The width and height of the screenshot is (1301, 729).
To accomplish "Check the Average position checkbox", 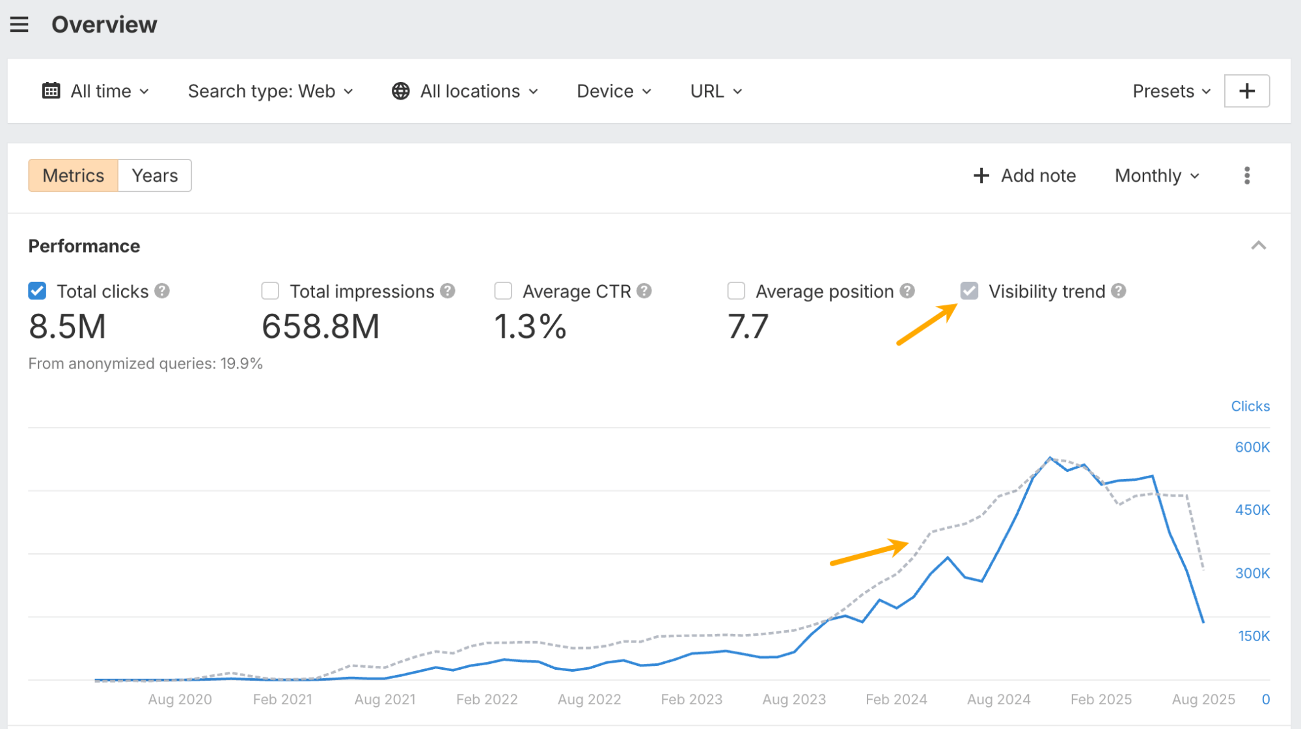I will click(736, 291).
